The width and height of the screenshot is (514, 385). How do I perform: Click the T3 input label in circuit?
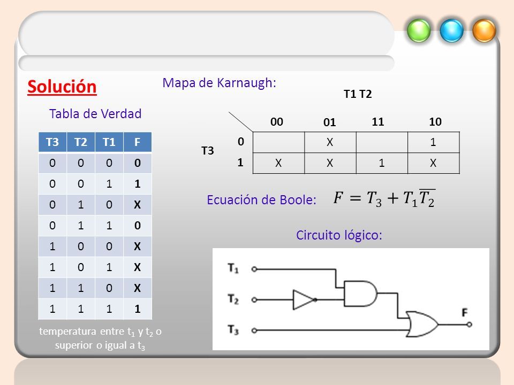pyautogui.click(x=233, y=329)
